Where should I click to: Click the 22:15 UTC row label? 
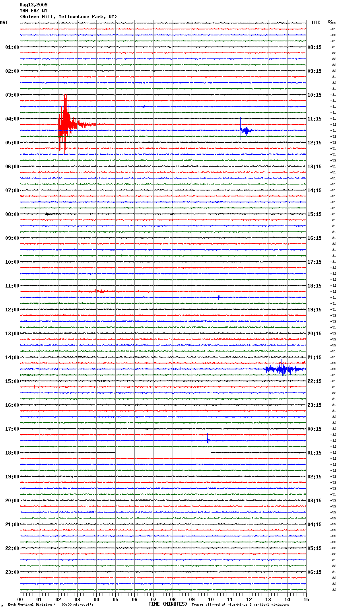click(315, 381)
